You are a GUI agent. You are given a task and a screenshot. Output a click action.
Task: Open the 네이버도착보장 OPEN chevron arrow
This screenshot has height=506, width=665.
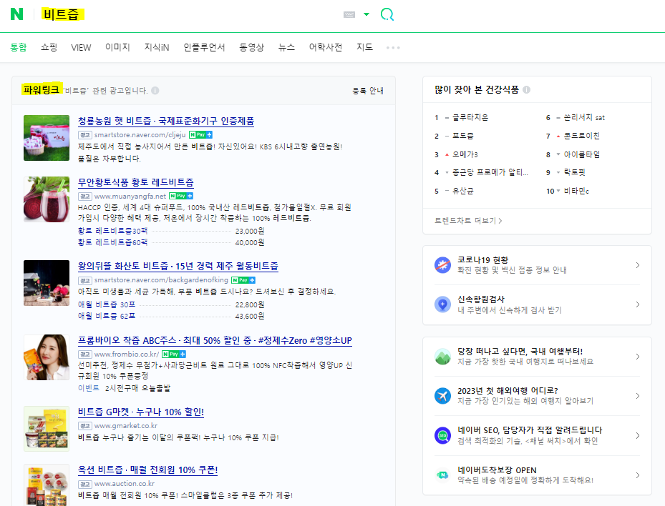pos(637,475)
